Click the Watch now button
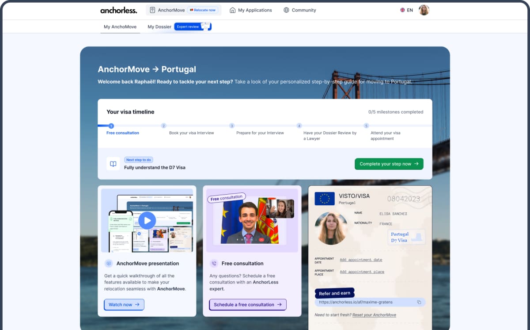The width and height of the screenshot is (530, 330). pyautogui.click(x=124, y=304)
